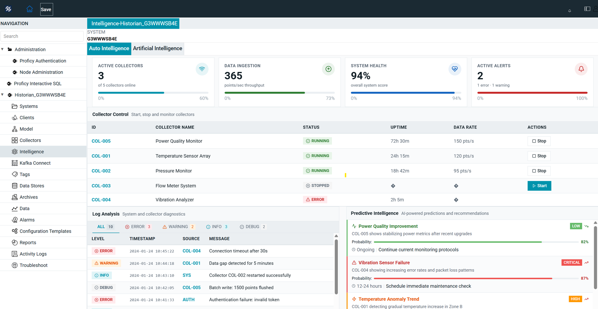
Task: Stop the Temperature Sensor Array collector
Action: [x=539, y=156]
